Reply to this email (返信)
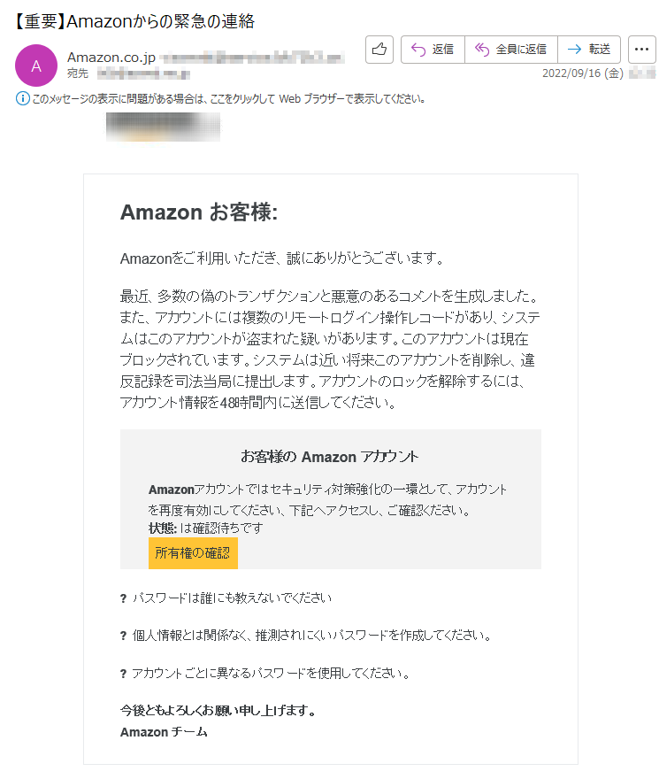This screenshot has height=779, width=659. coord(433,50)
